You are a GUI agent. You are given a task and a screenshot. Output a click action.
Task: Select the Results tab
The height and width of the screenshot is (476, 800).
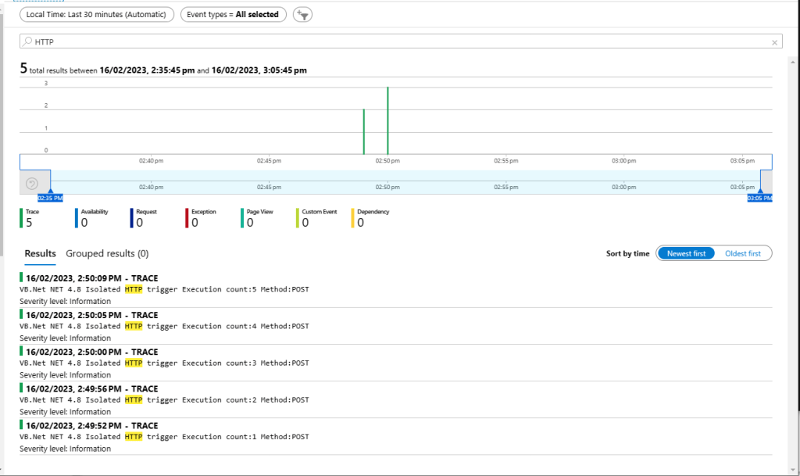(x=40, y=253)
